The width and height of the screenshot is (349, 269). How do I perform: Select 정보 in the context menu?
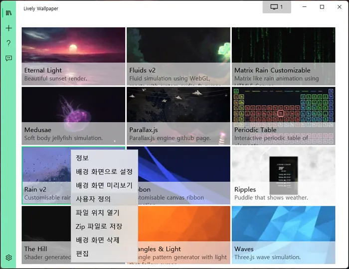pos(104,158)
